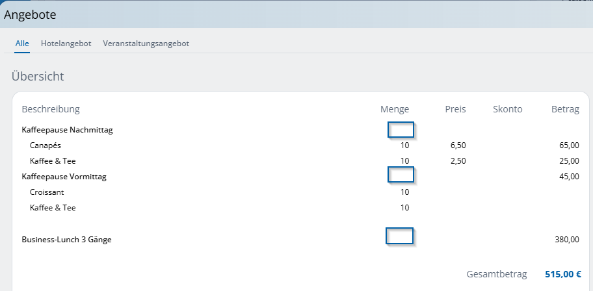This screenshot has width=593, height=291.
Task: Click the Menge field for Kaffeepause Nachmittag
Action: coord(401,130)
